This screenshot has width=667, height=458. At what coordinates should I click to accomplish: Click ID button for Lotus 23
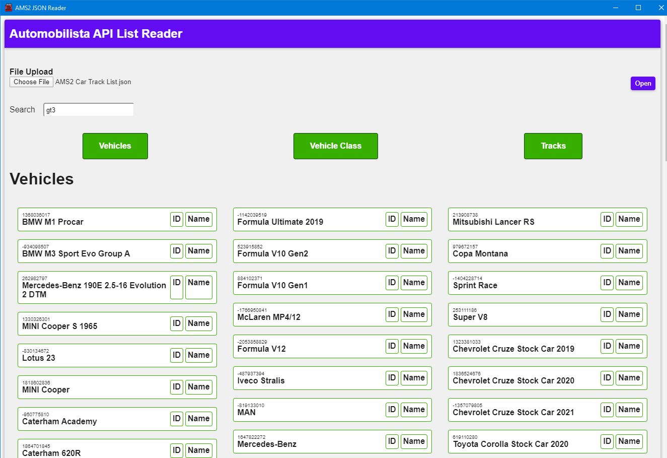coord(177,355)
